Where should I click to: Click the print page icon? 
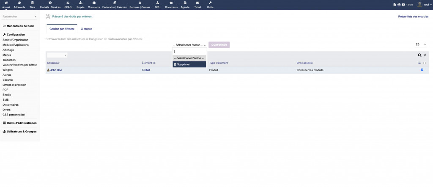(399, 5)
